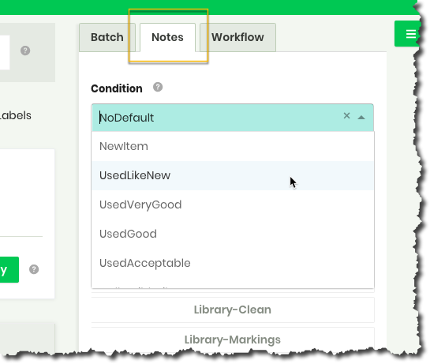Screen dimensions: 430x364
Task: Choose UsedLikeNew from condition list
Action: click(233, 175)
